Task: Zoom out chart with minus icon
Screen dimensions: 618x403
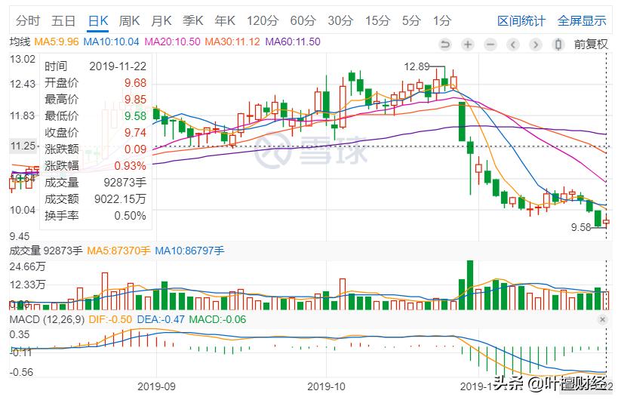Action: click(x=491, y=45)
